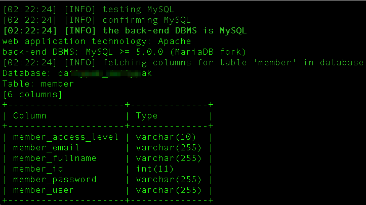Click varchar(255) type in member_password row
366x205 pixels.
(169, 180)
